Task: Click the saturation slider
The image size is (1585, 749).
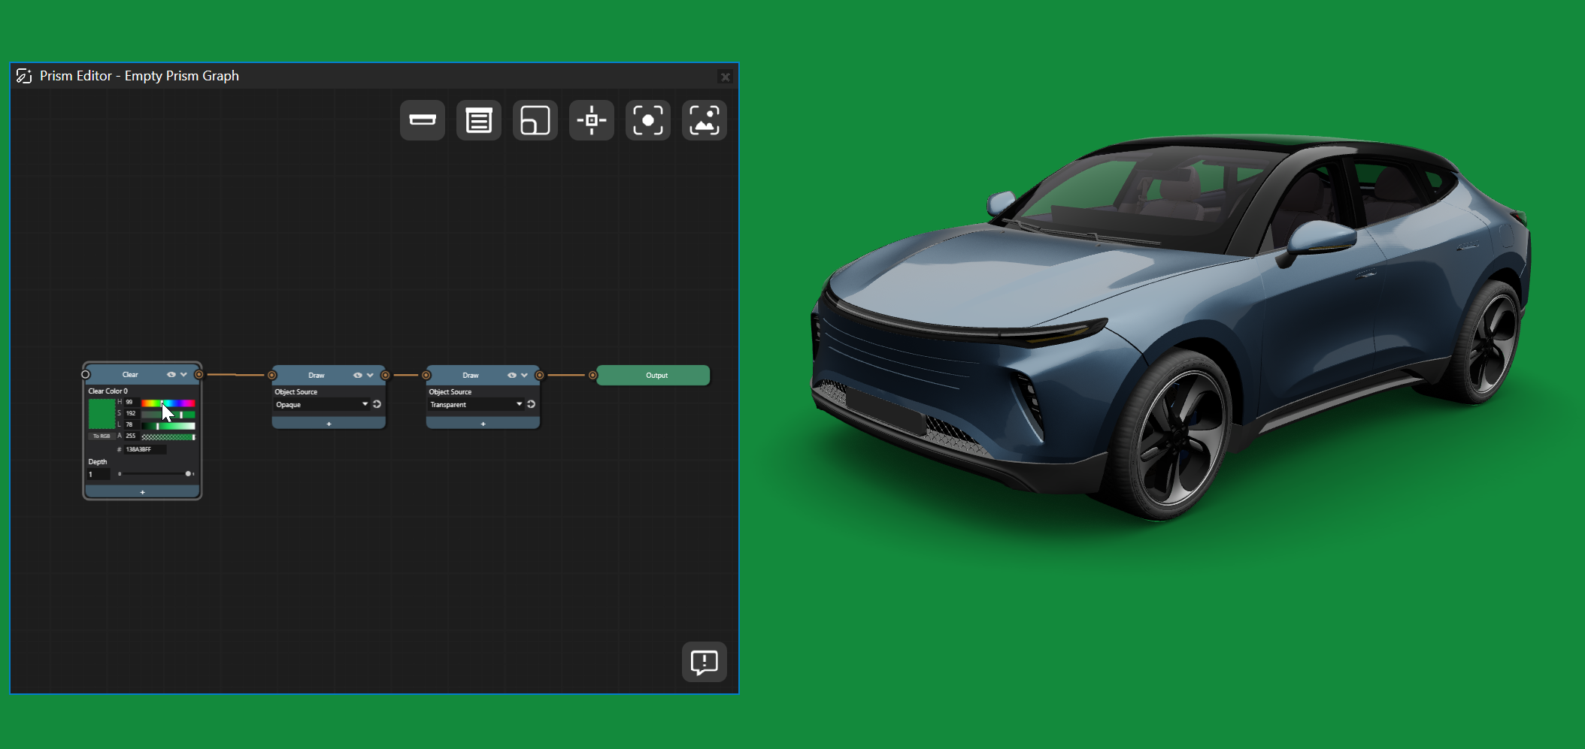Action: [x=168, y=414]
